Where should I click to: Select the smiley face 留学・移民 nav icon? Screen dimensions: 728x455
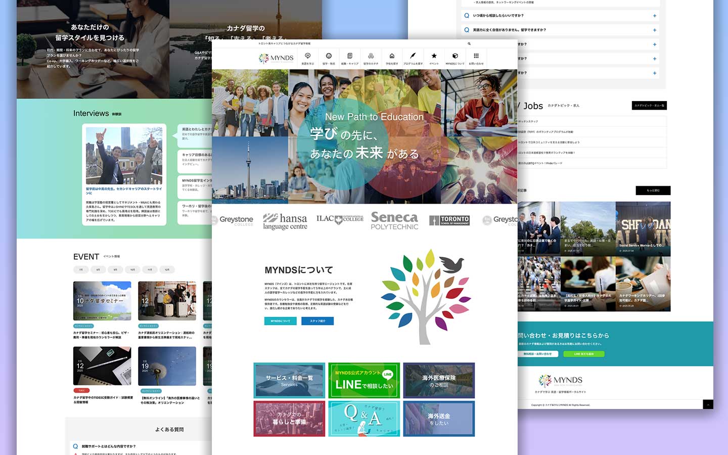click(x=329, y=58)
